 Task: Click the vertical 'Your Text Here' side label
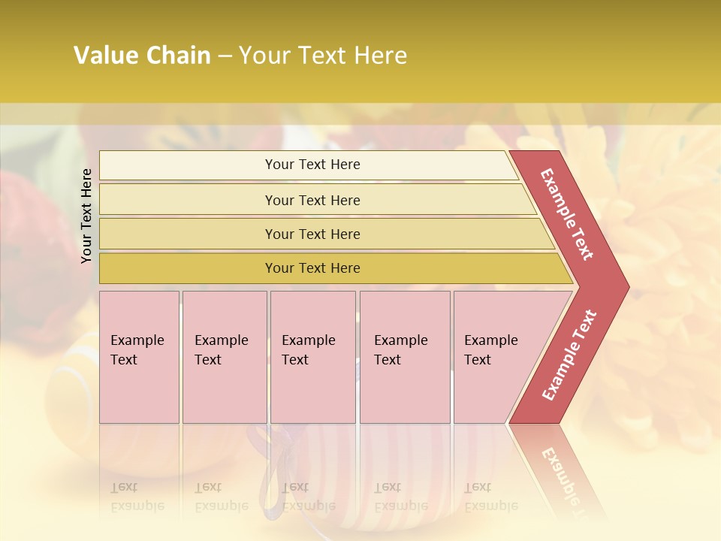coord(86,216)
